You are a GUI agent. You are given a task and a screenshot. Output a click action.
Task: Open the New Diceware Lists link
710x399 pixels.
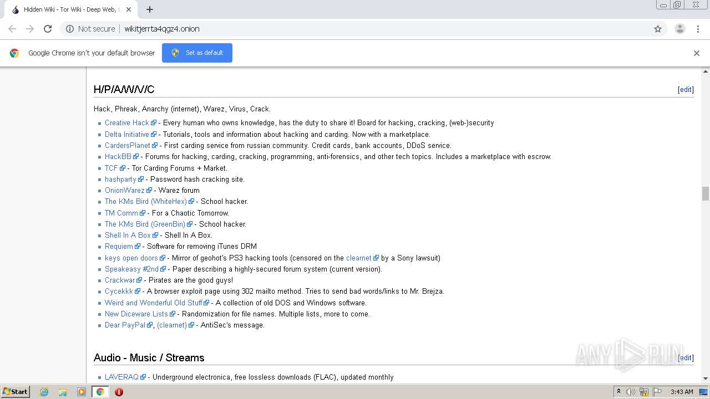136,314
